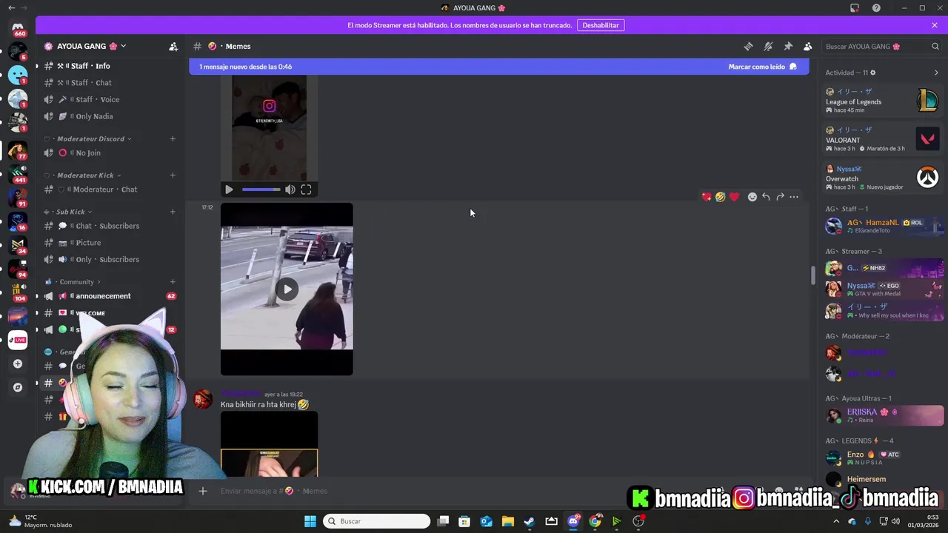This screenshot has height=533, width=948.
Task: Open announecement channel
Action: 109,296
